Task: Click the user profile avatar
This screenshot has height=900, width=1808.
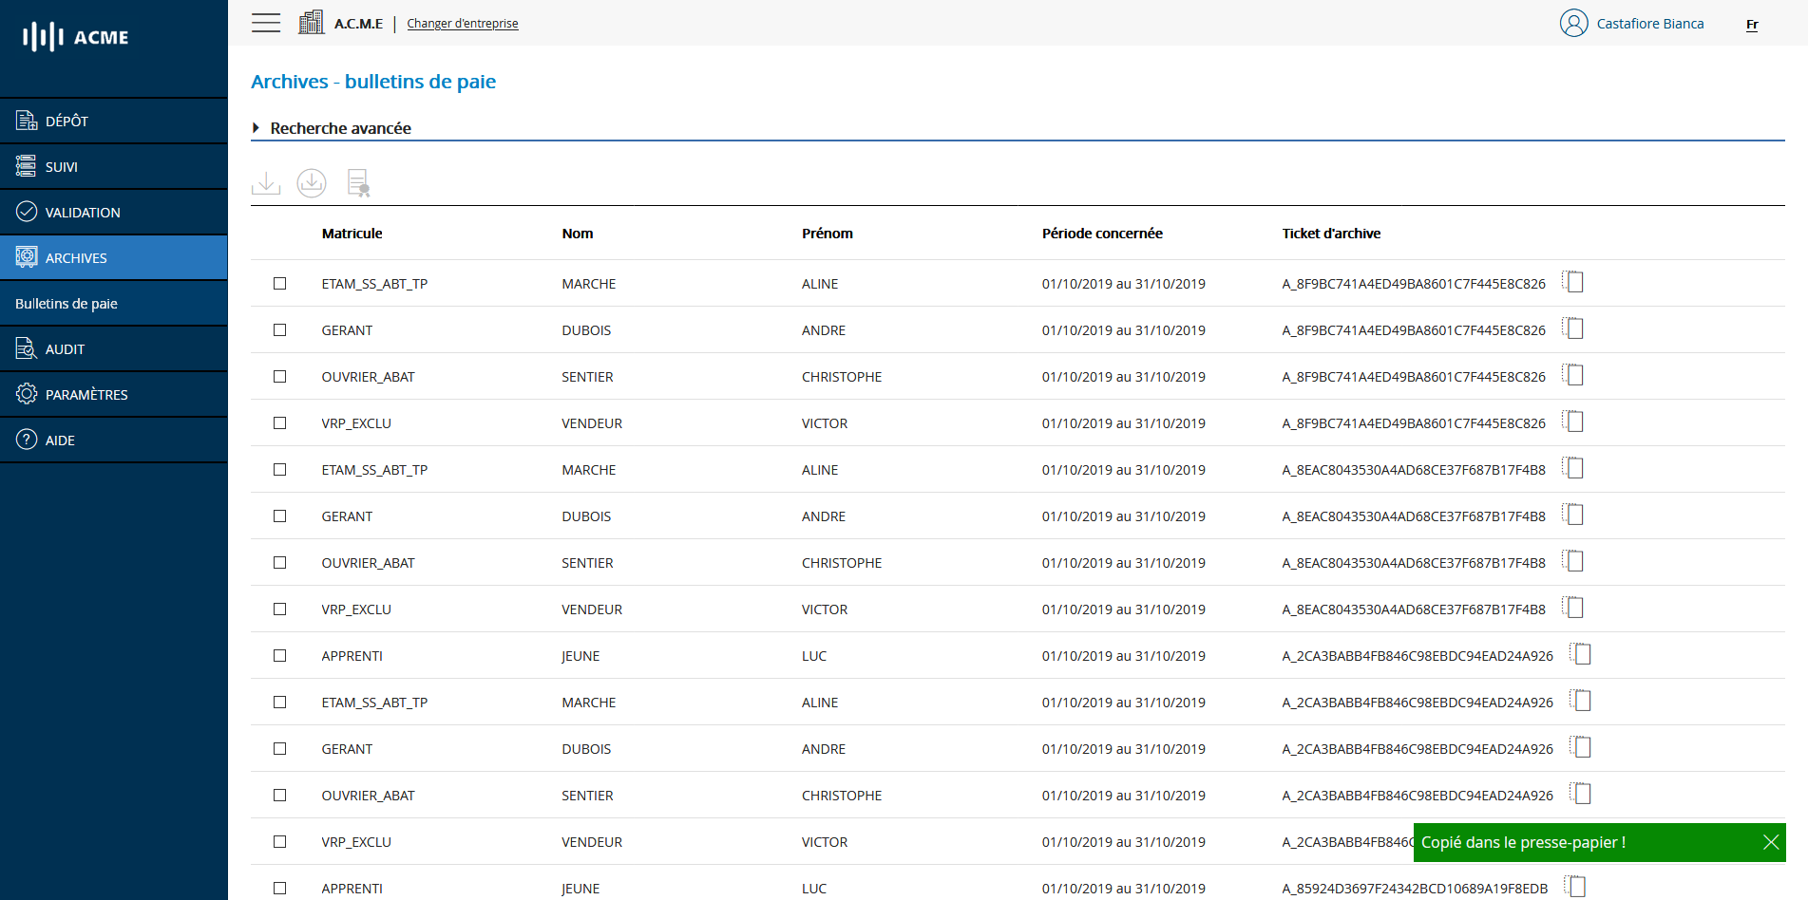Action: coord(1573,23)
